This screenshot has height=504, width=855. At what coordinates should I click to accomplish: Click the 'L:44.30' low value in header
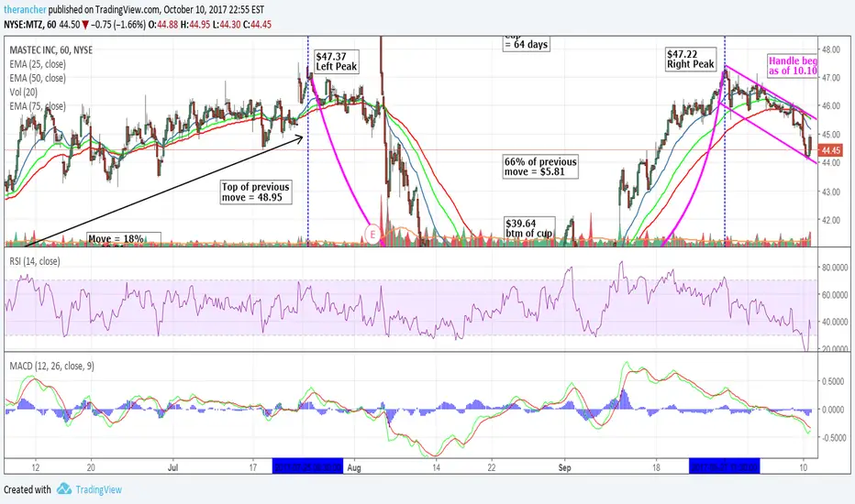tap(226, 25)
